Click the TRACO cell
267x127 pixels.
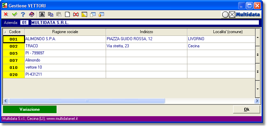[x=65, y=46]
